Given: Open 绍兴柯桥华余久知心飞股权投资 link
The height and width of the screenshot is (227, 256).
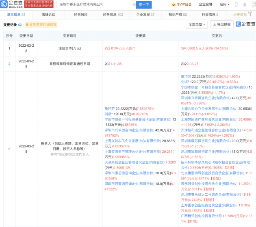Looking at the screenshot, I should pyautogui.click(x=215, y=162).
